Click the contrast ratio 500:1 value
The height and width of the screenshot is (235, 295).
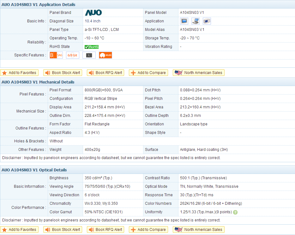(203, 178)
